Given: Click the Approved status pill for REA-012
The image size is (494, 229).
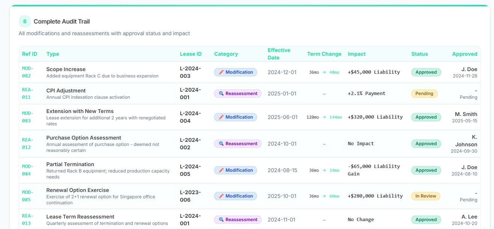Looking at the screenshot, I should [426, 144].
